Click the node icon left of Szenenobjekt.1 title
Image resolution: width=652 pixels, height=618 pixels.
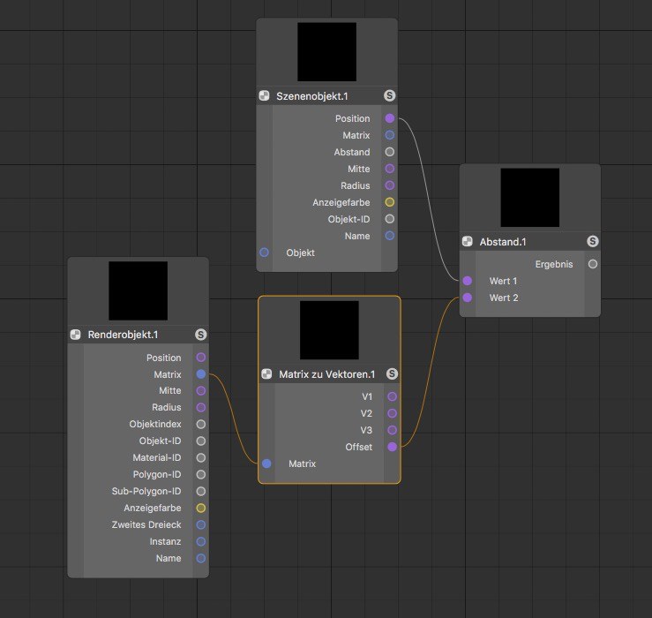264,95
